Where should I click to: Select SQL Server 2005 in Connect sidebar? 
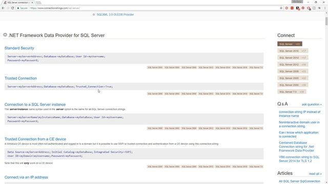(x=293, y=78)
